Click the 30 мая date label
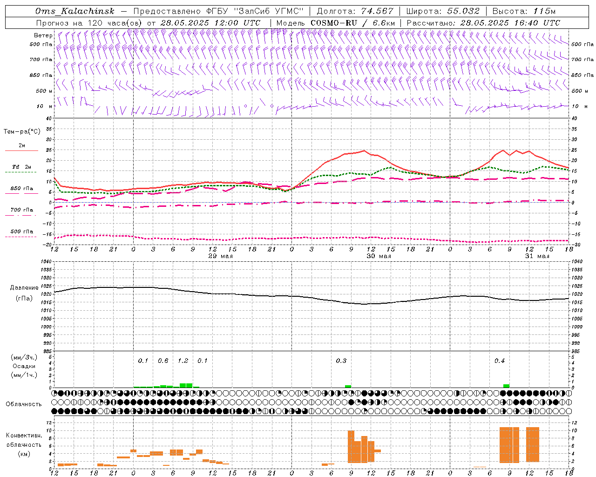The image size is (596, 477). coord(379,256)
